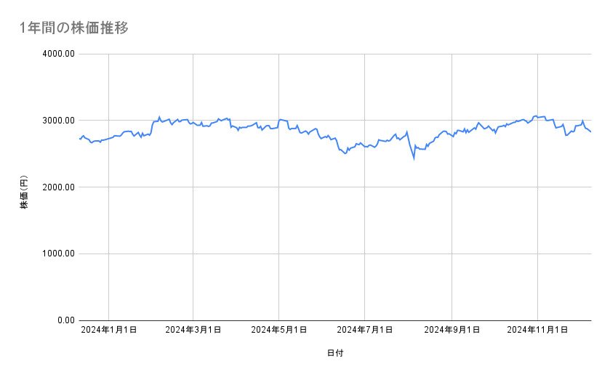Click the horizontal axis title 日付

[335, 354]
